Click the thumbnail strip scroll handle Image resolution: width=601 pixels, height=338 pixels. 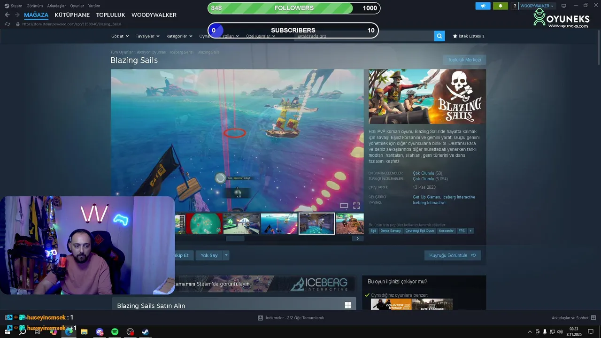(x=235, y=238)
